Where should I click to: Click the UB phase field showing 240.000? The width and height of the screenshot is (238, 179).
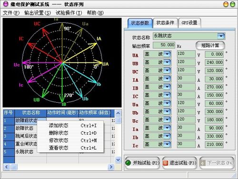(214, 63)
